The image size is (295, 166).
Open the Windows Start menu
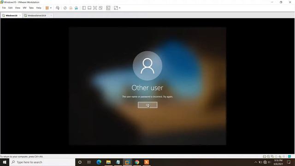click(x=5, y=162)
